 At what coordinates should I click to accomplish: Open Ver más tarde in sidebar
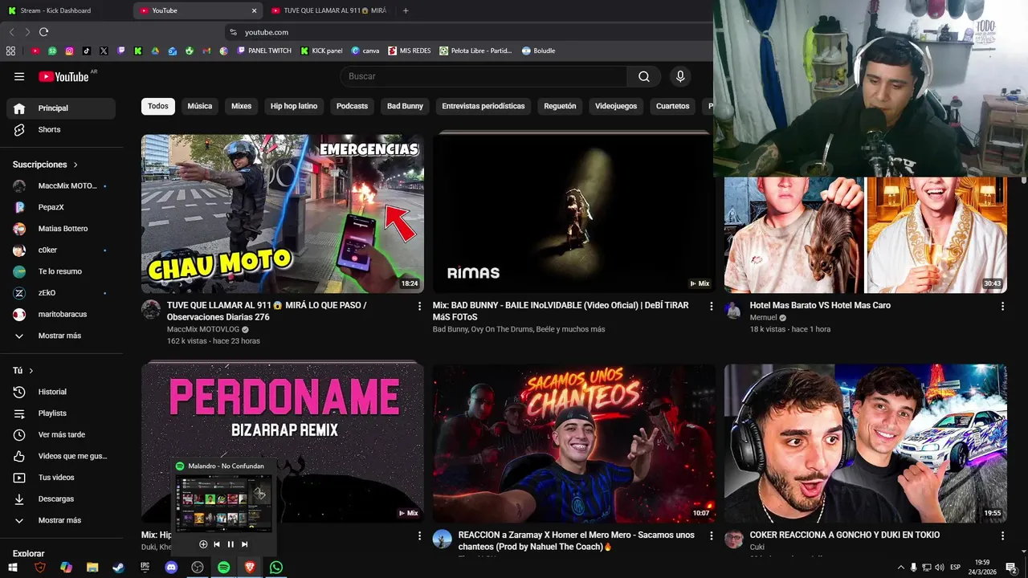[61, 434]
